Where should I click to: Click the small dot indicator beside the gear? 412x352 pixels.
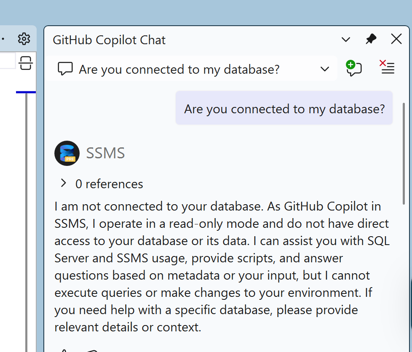tap(3, 38)
